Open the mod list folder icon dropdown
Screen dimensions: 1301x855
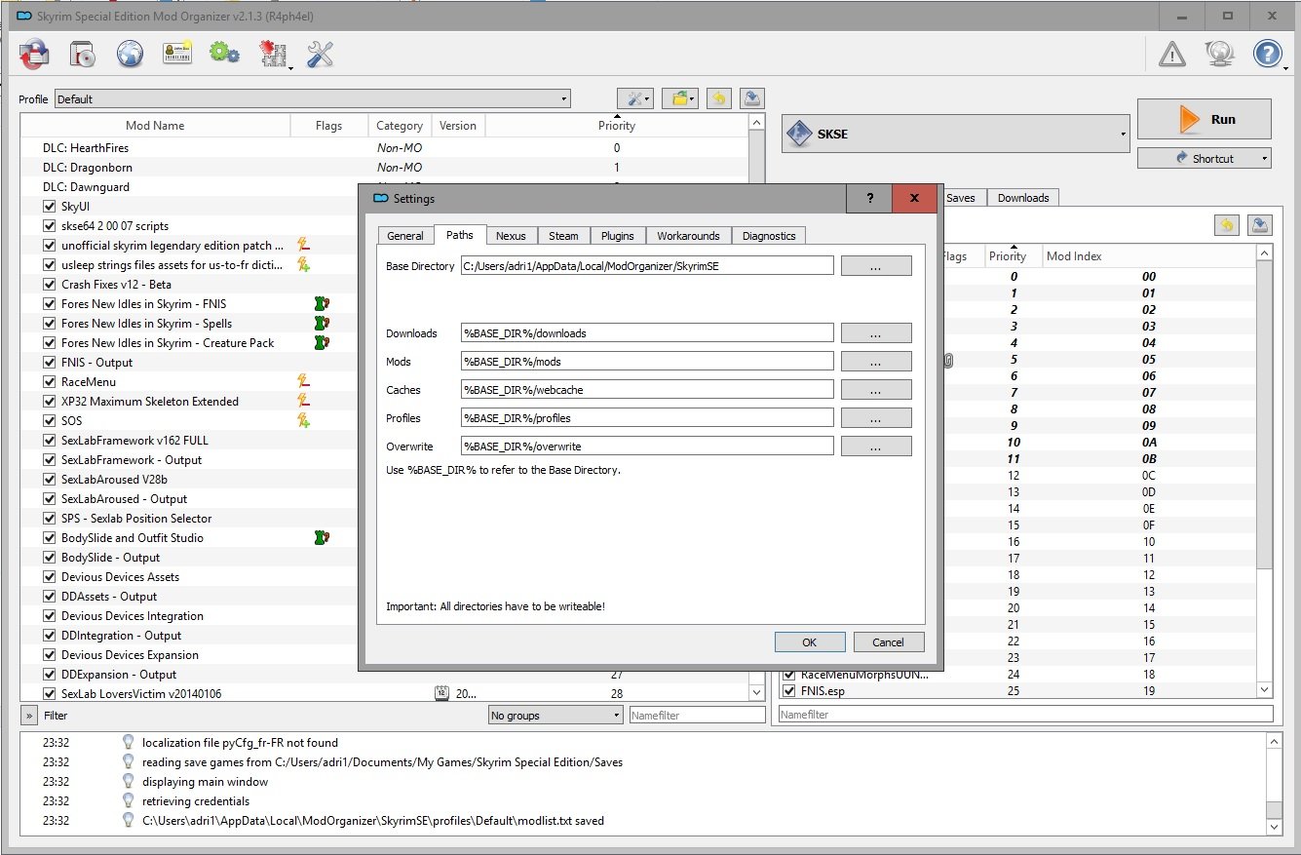pyautogui.click(x=679, y=98)
